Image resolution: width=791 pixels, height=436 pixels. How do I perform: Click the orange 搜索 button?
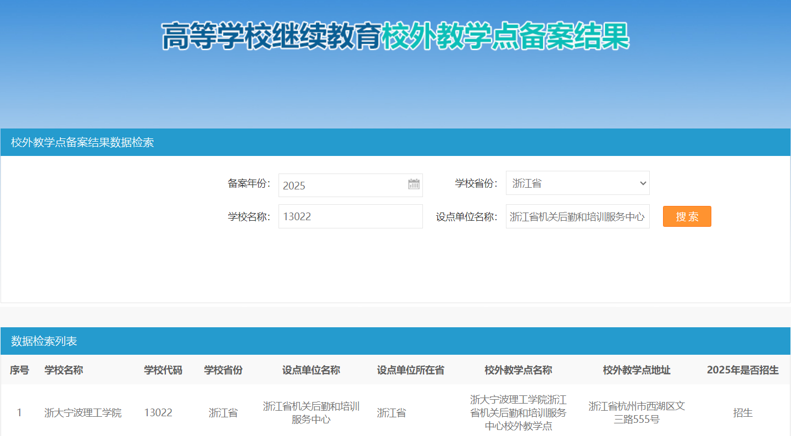point(687,216)
